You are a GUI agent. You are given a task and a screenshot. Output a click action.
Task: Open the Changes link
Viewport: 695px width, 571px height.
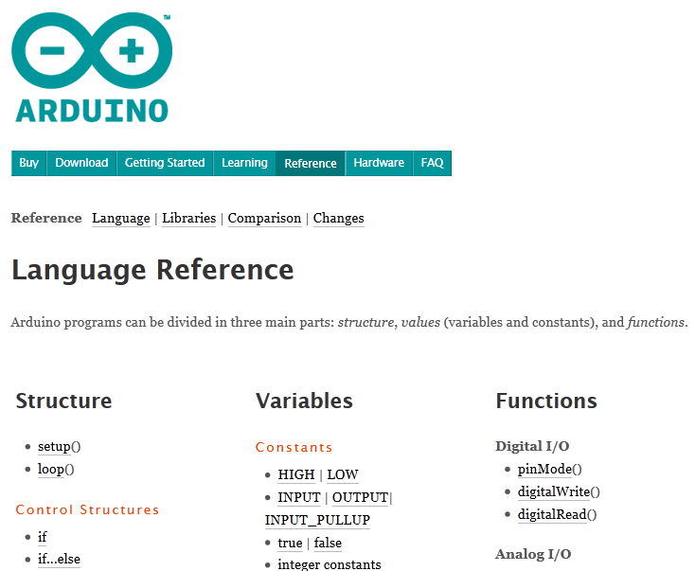click(339, 219)
